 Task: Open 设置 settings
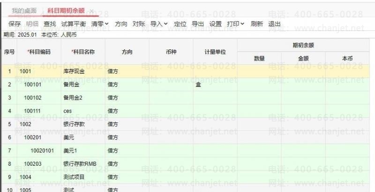tap(216, 23)
